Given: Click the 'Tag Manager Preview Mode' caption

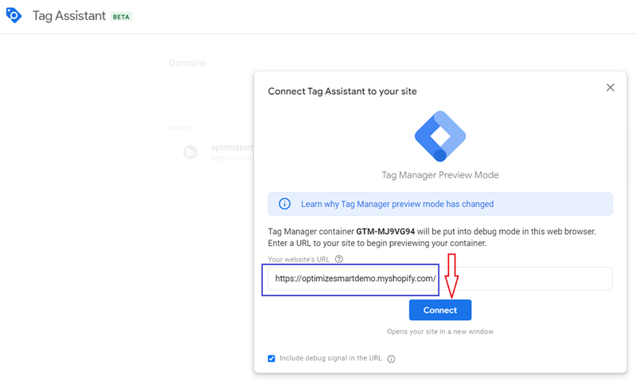Looking at the screenshot, I should tap(440, 175).
